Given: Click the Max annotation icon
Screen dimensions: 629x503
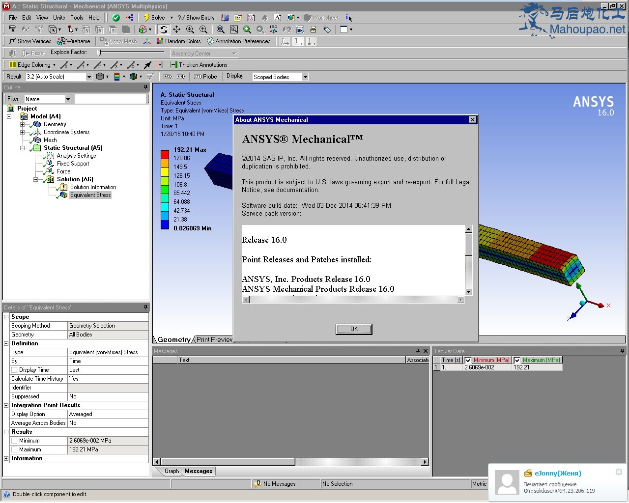Looking at the screenshot, I should click(168, 77).
